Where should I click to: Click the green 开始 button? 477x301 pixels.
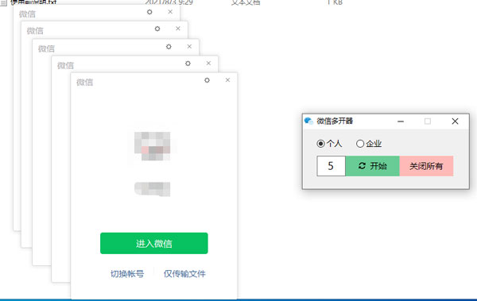(x=372, y=166)
